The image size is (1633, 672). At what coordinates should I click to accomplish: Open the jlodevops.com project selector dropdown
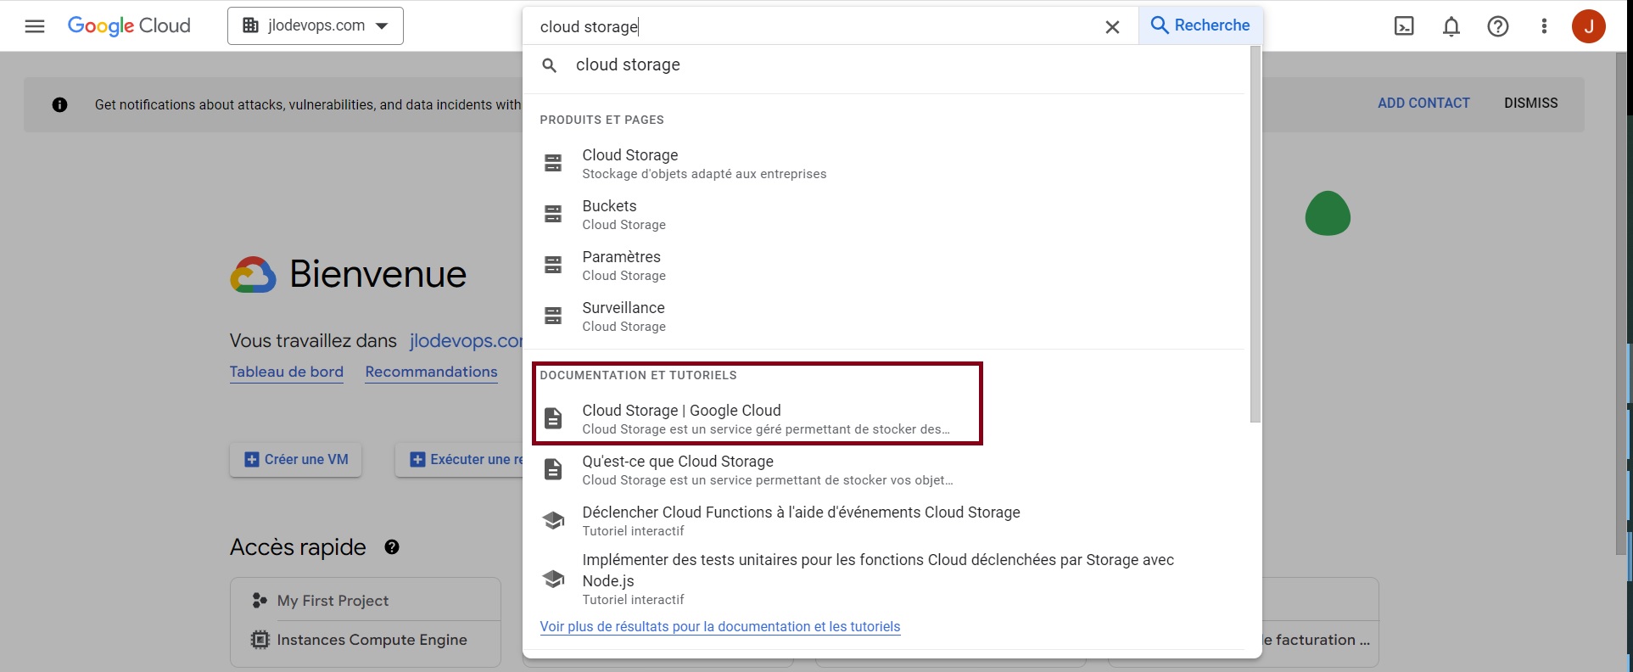(316, 25)
